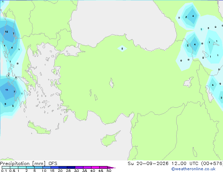This screenshot has height=172, width=223.
Task: Click the 'Precipitation [mm] CFS' title text
Action: pyautogui.click(x=28, y=164)
